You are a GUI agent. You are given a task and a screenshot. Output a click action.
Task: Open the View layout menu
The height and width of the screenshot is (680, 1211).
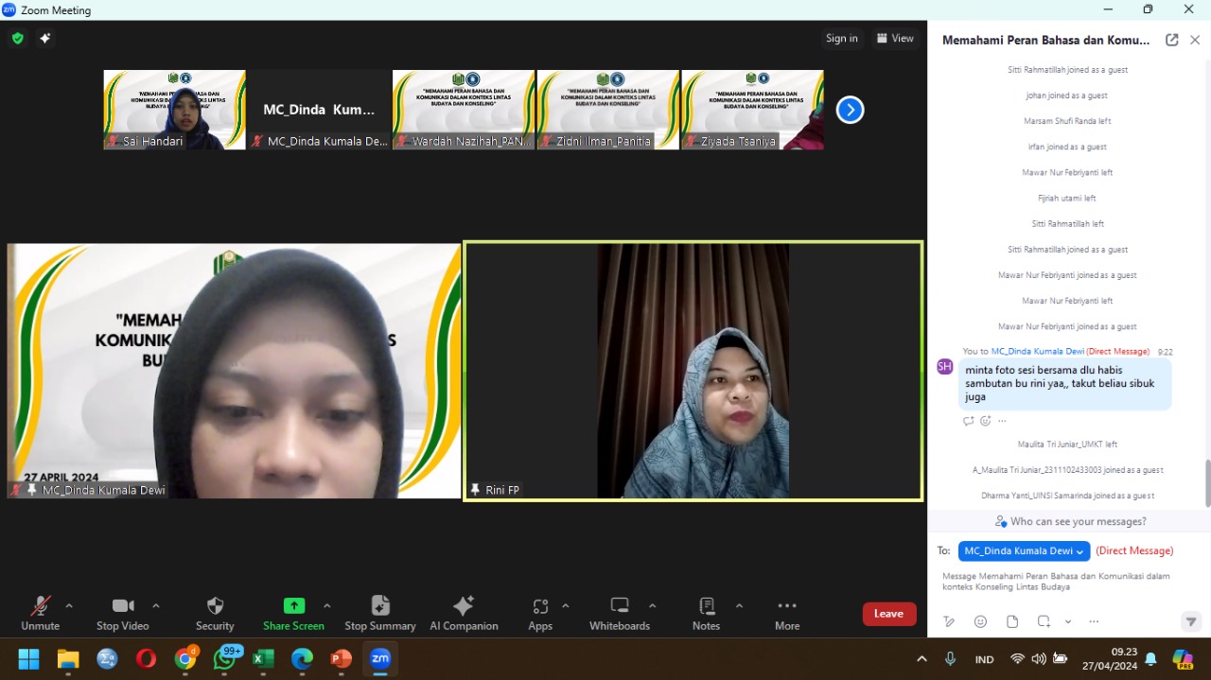(895, 39)
